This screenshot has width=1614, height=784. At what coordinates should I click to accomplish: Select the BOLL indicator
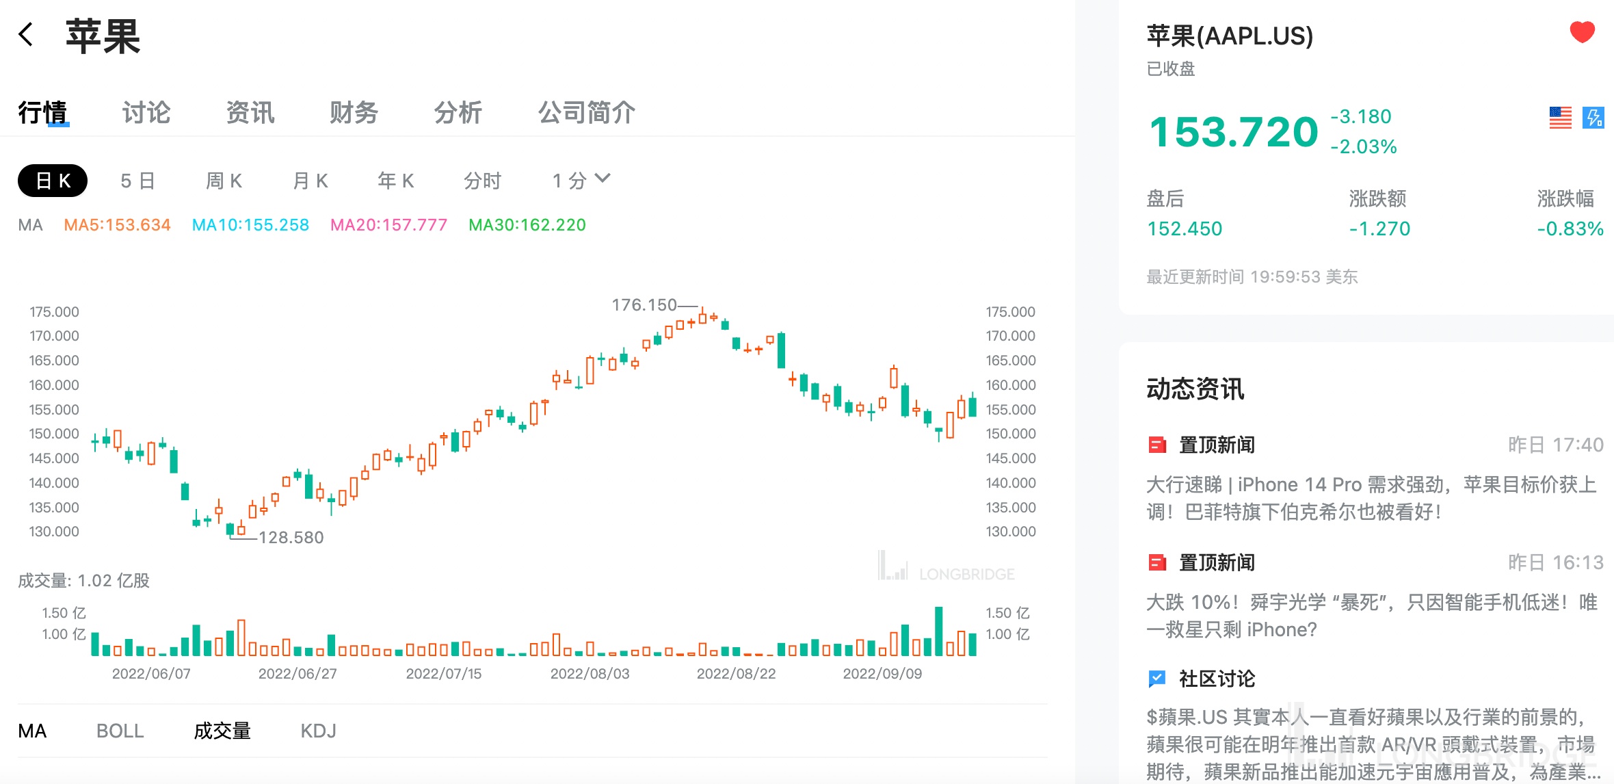click(x=120, y=731)
